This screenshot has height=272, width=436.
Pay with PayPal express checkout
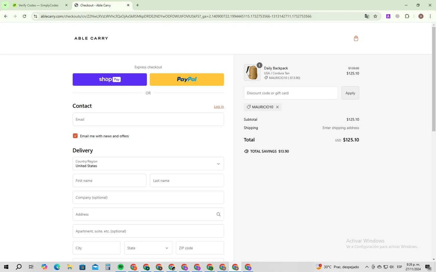coord(187,79)
